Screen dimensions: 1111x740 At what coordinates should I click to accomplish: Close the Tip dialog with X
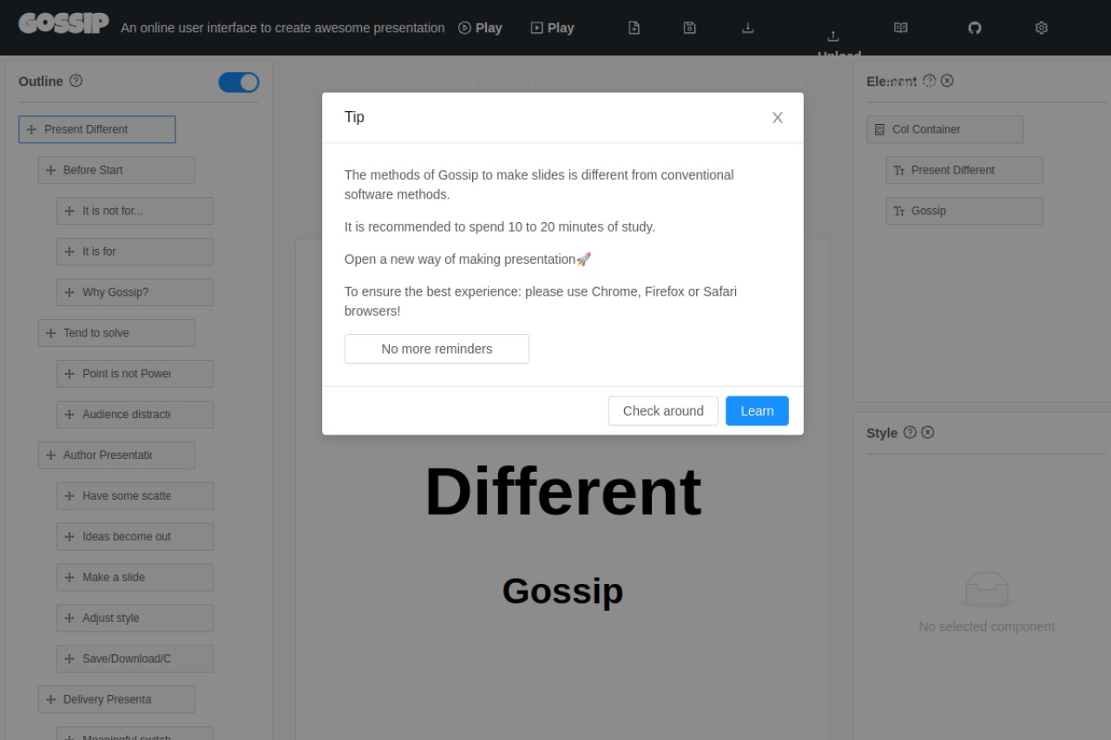click(x=778, y=118)
